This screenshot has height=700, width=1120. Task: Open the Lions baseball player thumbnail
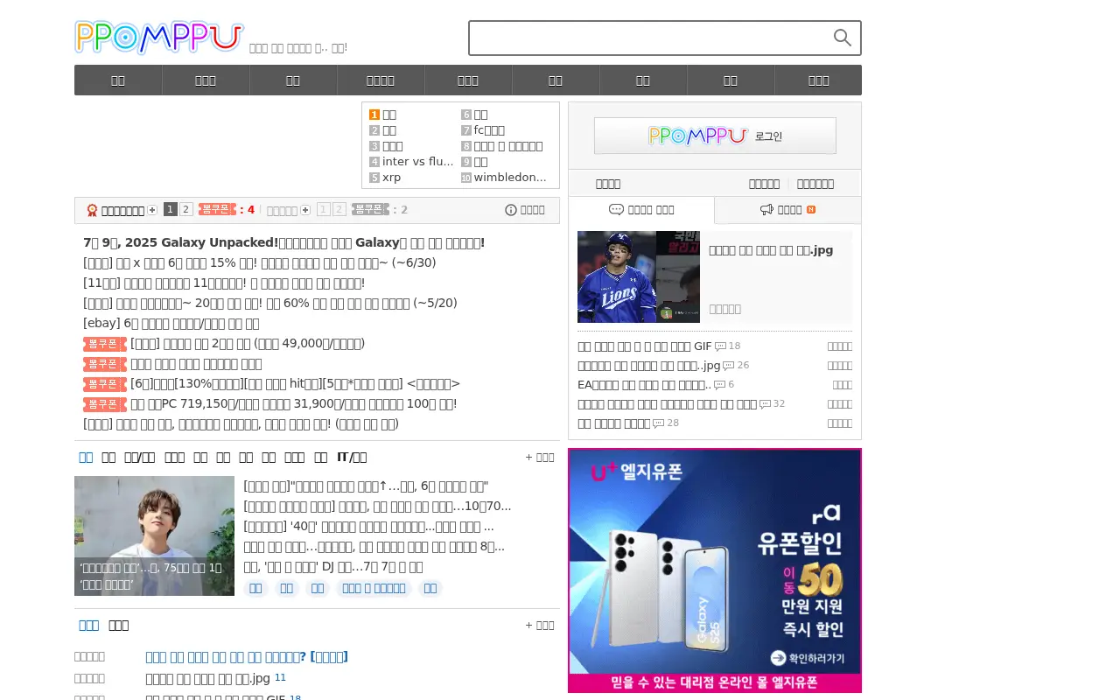point(639,276)
